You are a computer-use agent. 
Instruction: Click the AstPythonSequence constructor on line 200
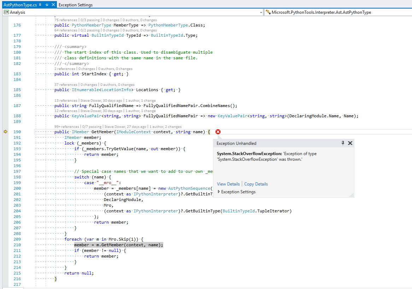189,188
